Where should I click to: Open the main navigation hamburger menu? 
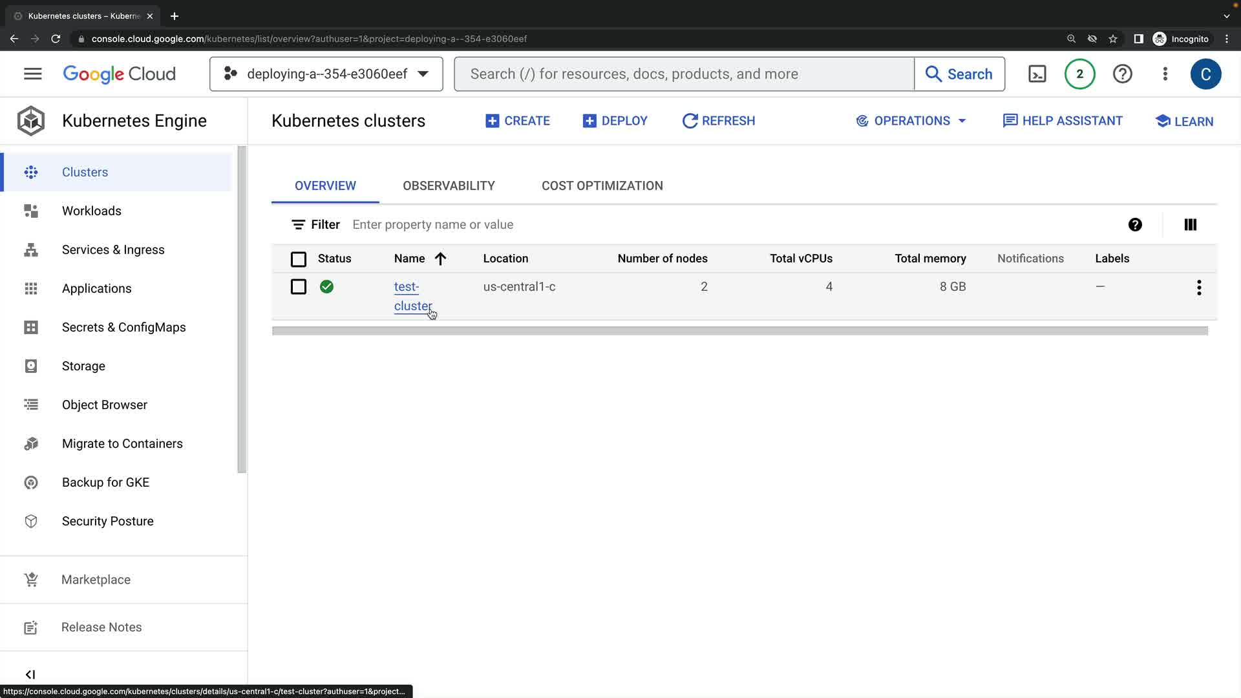32,74
